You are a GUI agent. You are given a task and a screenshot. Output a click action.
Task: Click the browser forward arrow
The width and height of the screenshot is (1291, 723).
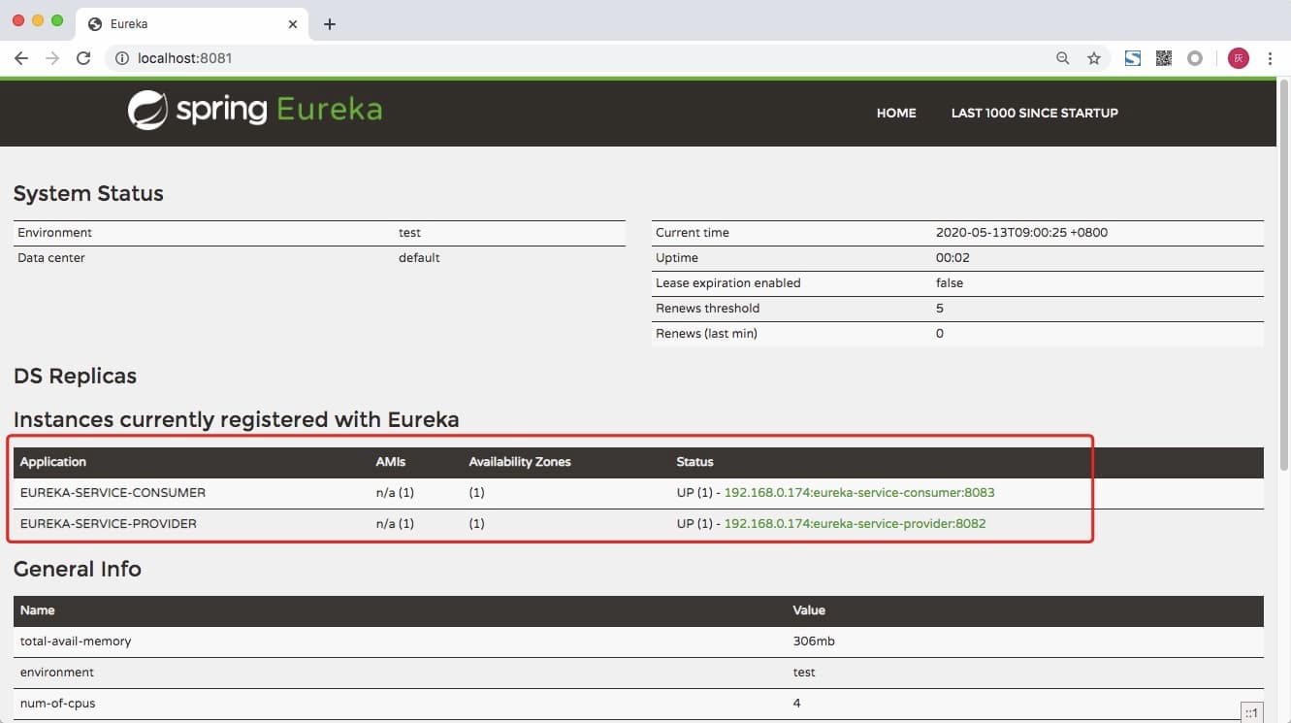point(52,58)
